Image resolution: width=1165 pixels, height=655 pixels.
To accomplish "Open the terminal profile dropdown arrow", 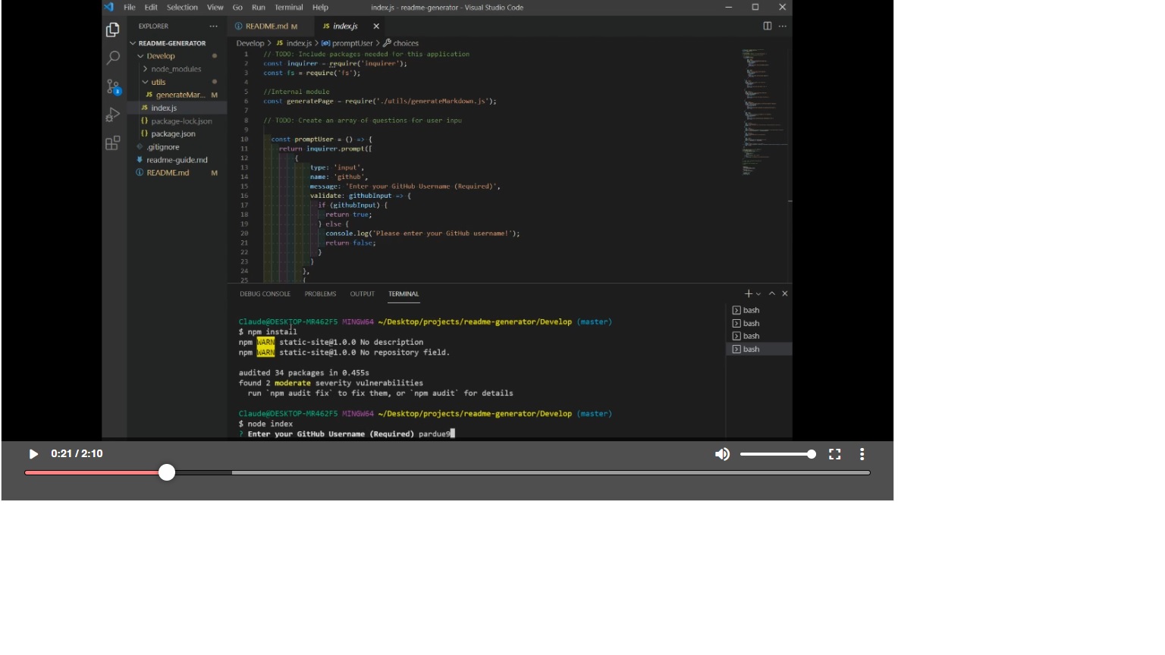I will pos(758,293).
